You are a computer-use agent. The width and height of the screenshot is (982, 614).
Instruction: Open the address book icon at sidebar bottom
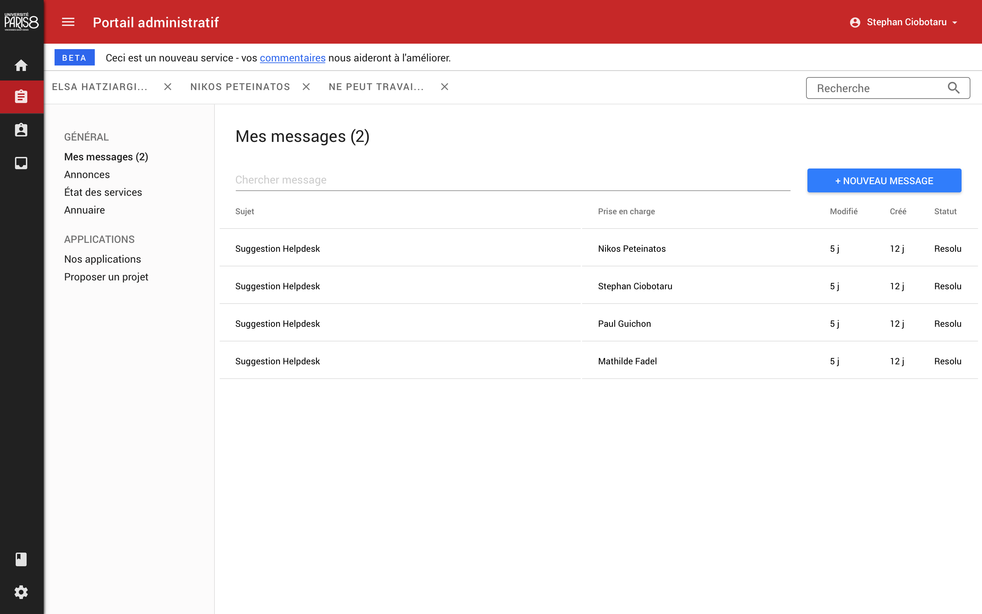pos(21,559)
